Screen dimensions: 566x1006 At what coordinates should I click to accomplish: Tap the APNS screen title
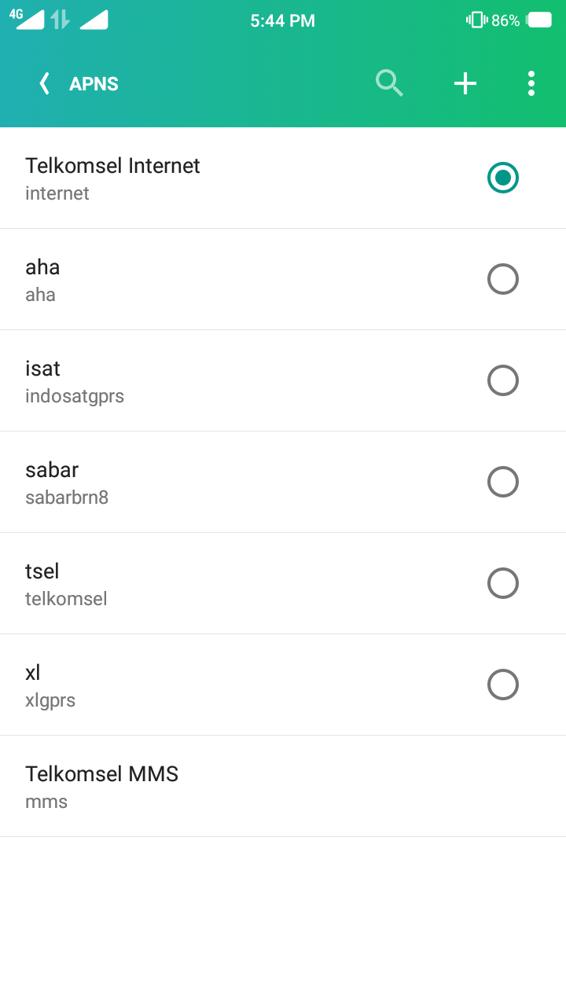click(94, 84)
